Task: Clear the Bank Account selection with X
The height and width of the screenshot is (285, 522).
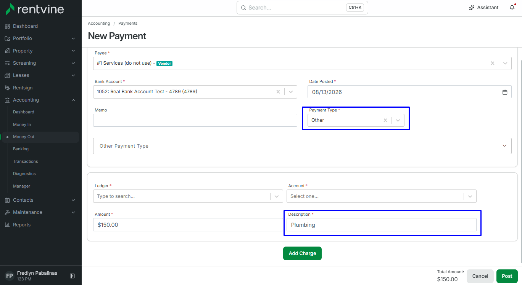Action: (278, 92)
